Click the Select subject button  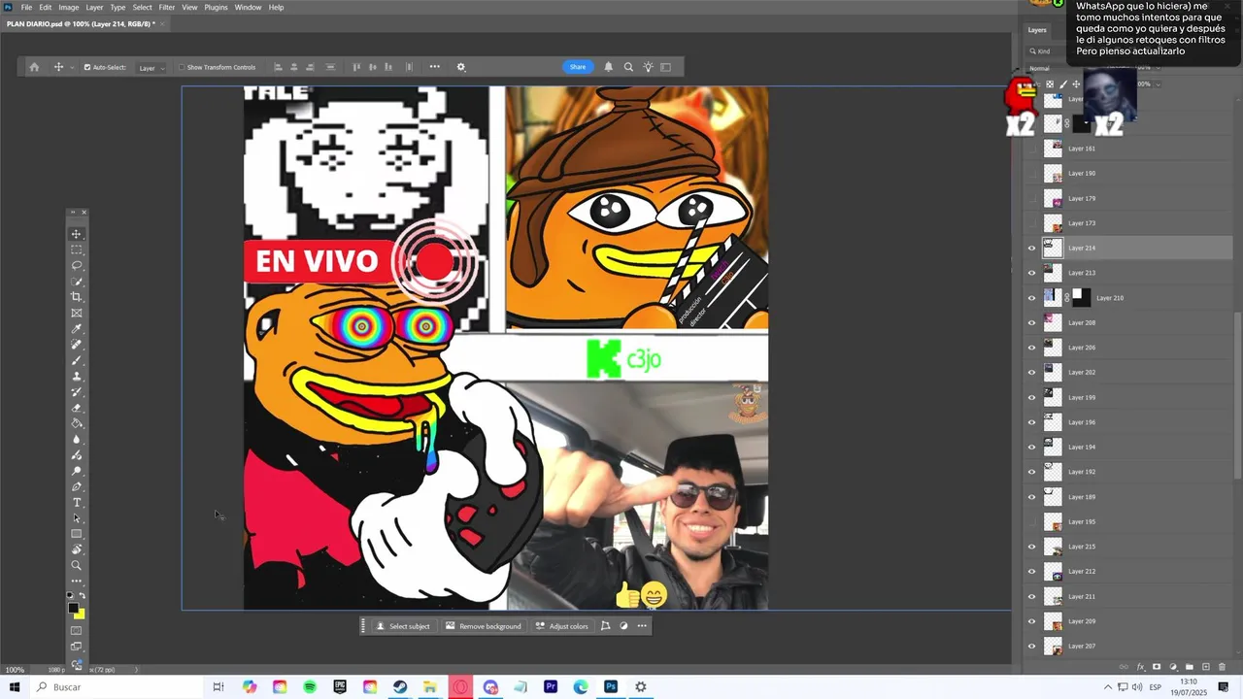tap(403, 626)
